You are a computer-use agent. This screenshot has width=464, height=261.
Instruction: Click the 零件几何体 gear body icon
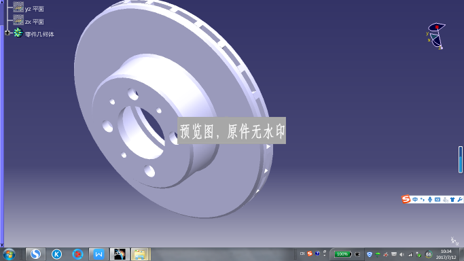click(x=18, y=33)
